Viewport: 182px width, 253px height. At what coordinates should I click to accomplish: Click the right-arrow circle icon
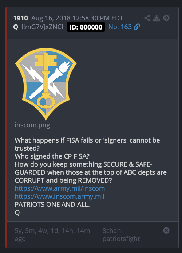(x=166, y=18)
